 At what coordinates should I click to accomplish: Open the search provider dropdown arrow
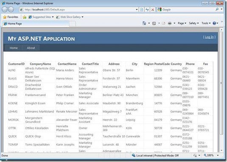[x=221, y=9]
